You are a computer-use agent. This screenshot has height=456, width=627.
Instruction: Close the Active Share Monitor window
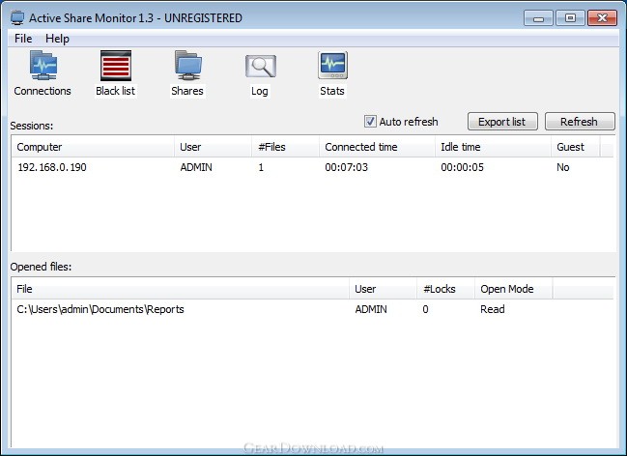coord(602,18)
